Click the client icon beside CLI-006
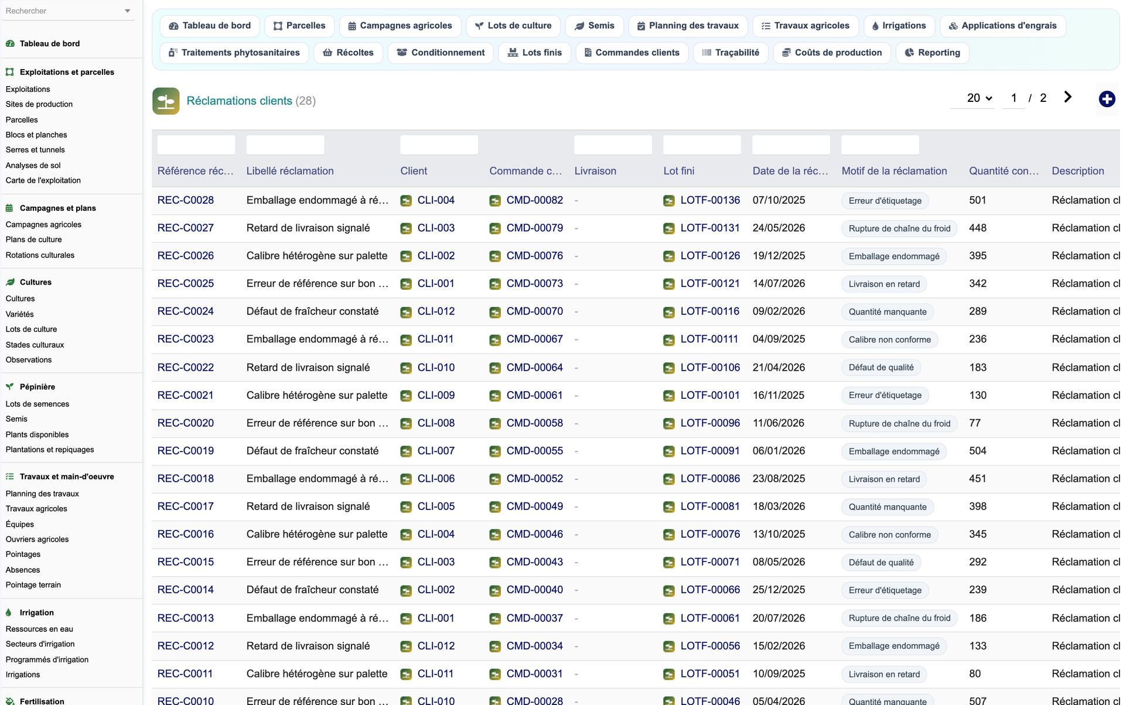 coord(406,479)
